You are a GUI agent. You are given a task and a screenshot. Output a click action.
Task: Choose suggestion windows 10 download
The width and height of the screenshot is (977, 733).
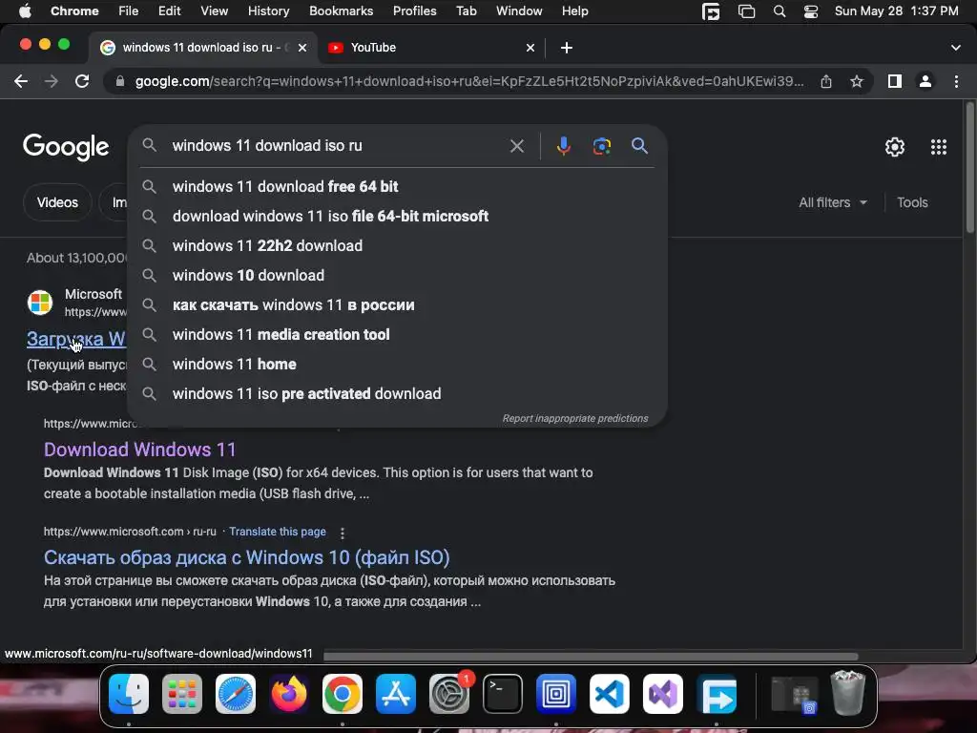pos(397,275)
